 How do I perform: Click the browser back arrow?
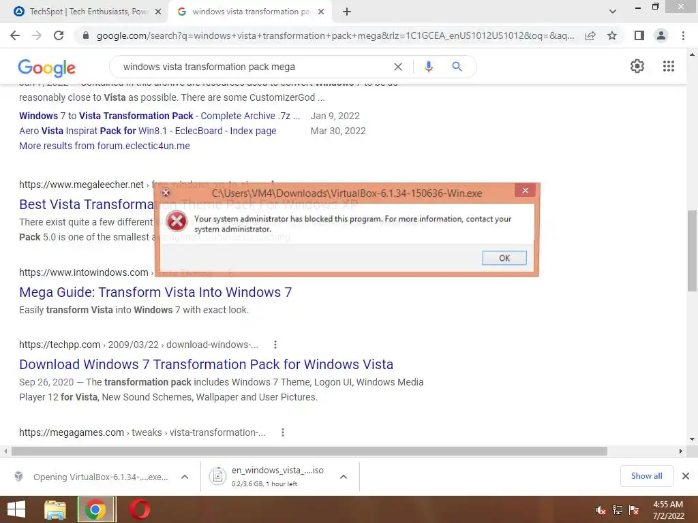15,35
